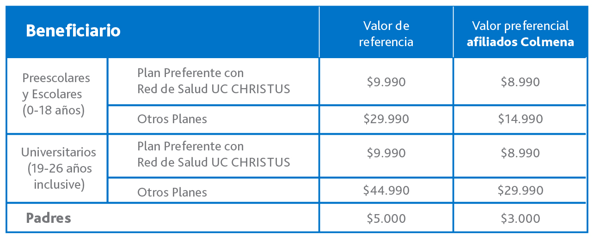Click the Beneficiario column header
This screenshot has width=594, height=239.
pyautogui.click(x=73, y=31)
